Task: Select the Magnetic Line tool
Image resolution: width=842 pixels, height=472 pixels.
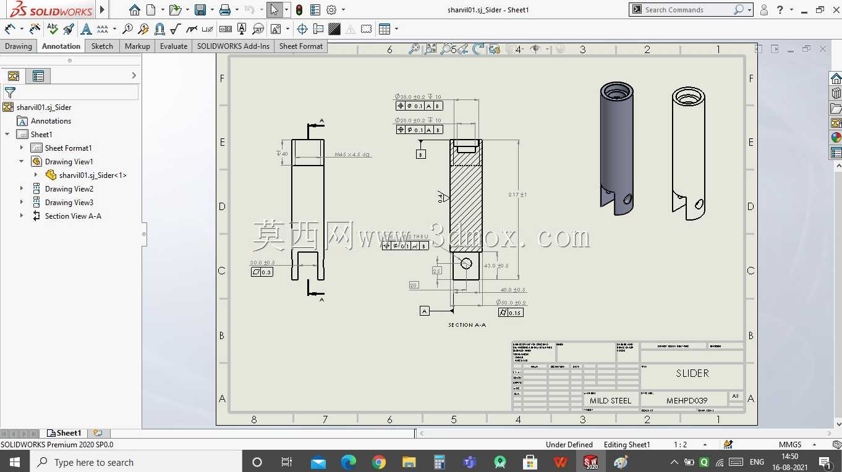Action: 159,28
